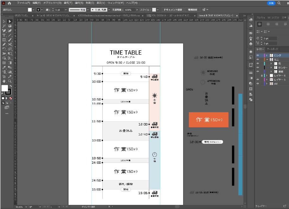
Task: Toggle visibility of レイヤー 5 layer
Action: point(258,79)
